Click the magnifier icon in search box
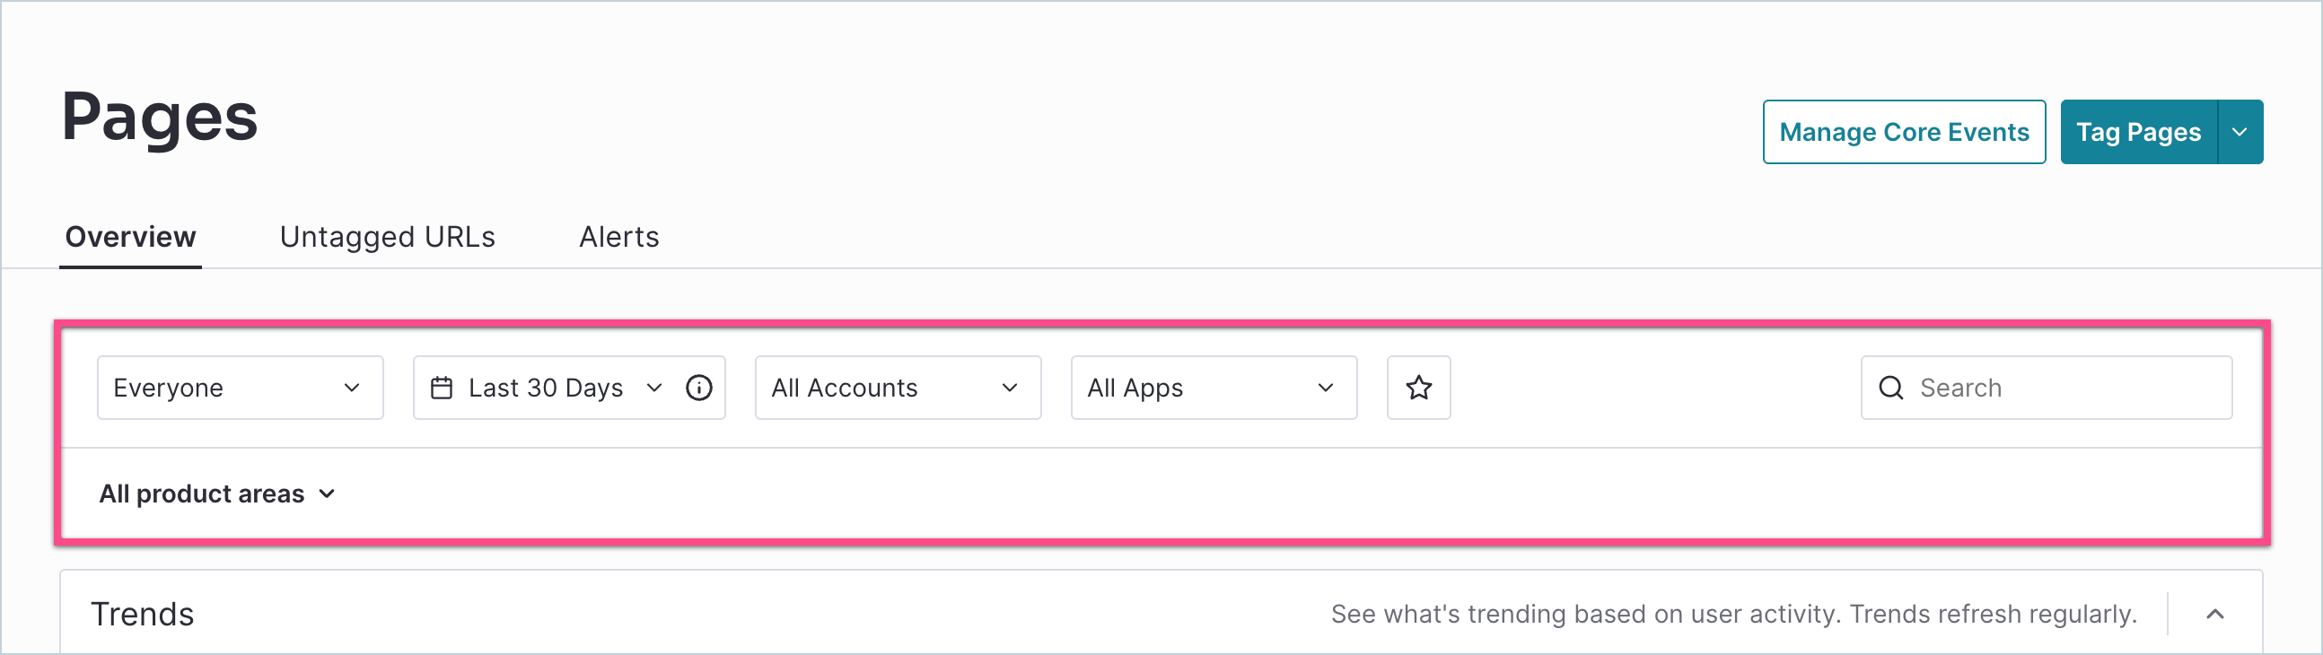This screenshot has height=655, width=2323. click(x=1891, y=388)
